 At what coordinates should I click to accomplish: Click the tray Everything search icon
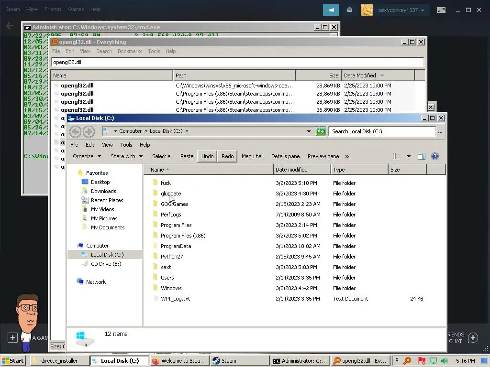pyautogui.click(x=407, y=361)
